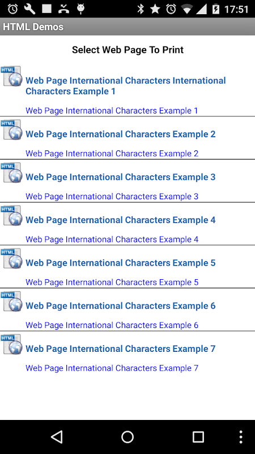Select light subtitle text for Example 5
This screenshot has height=454, width=255.
click(112, 282)
